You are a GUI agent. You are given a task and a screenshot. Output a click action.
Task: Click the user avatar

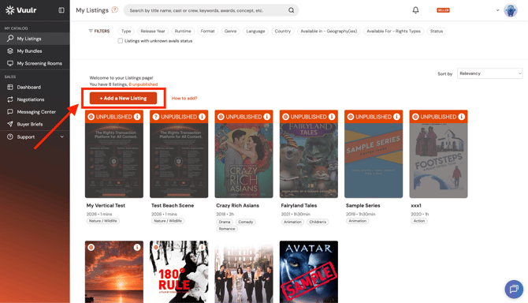(511, 10)
